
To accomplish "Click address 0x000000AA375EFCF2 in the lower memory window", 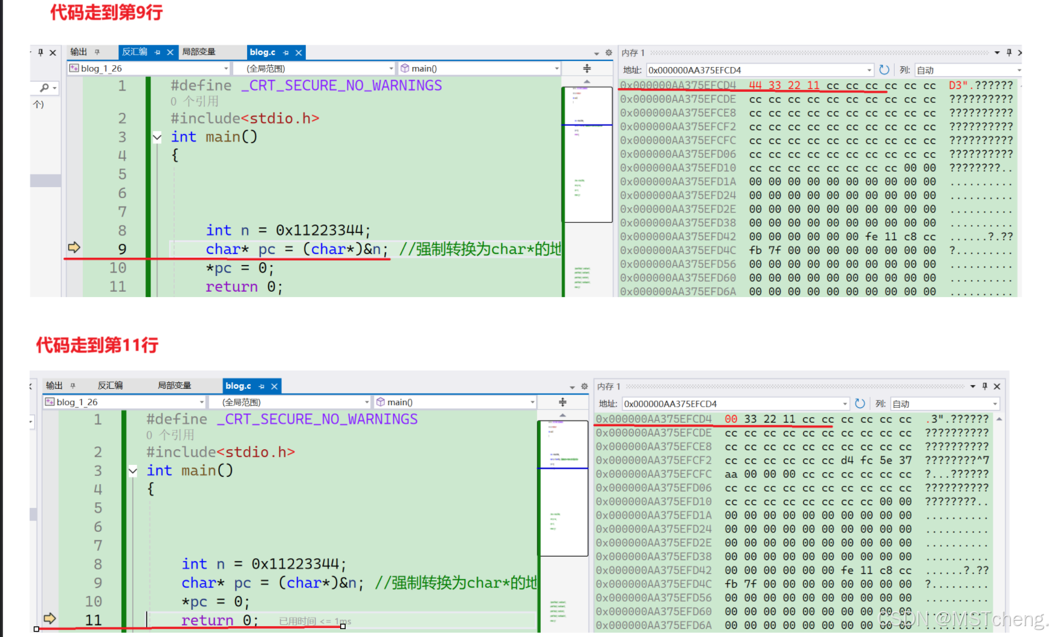I will click(654, 459).
